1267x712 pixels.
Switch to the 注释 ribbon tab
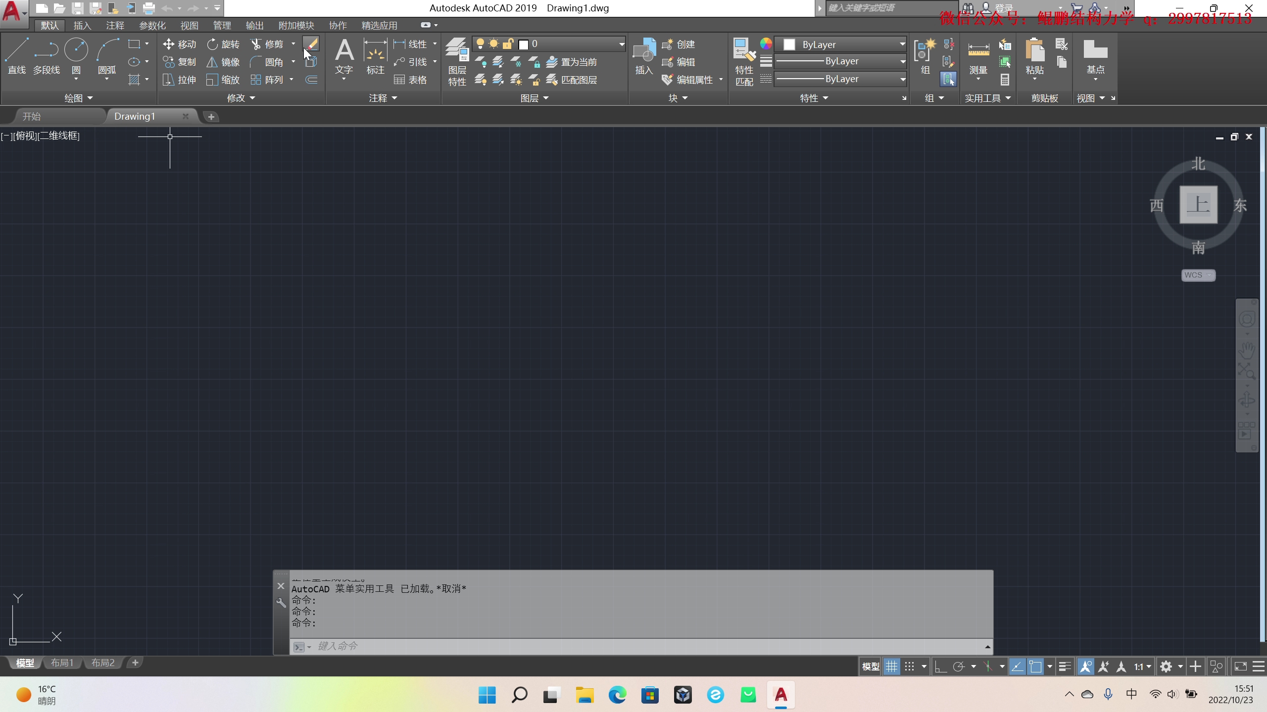115,25
